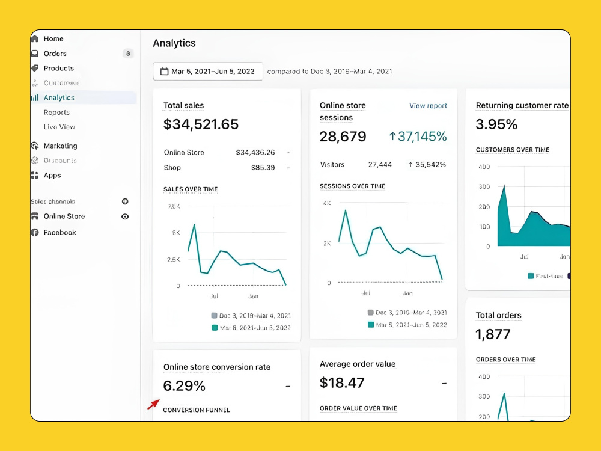Click the Home house icon
This screenshot has height=451, width=601.
point(35,38)
